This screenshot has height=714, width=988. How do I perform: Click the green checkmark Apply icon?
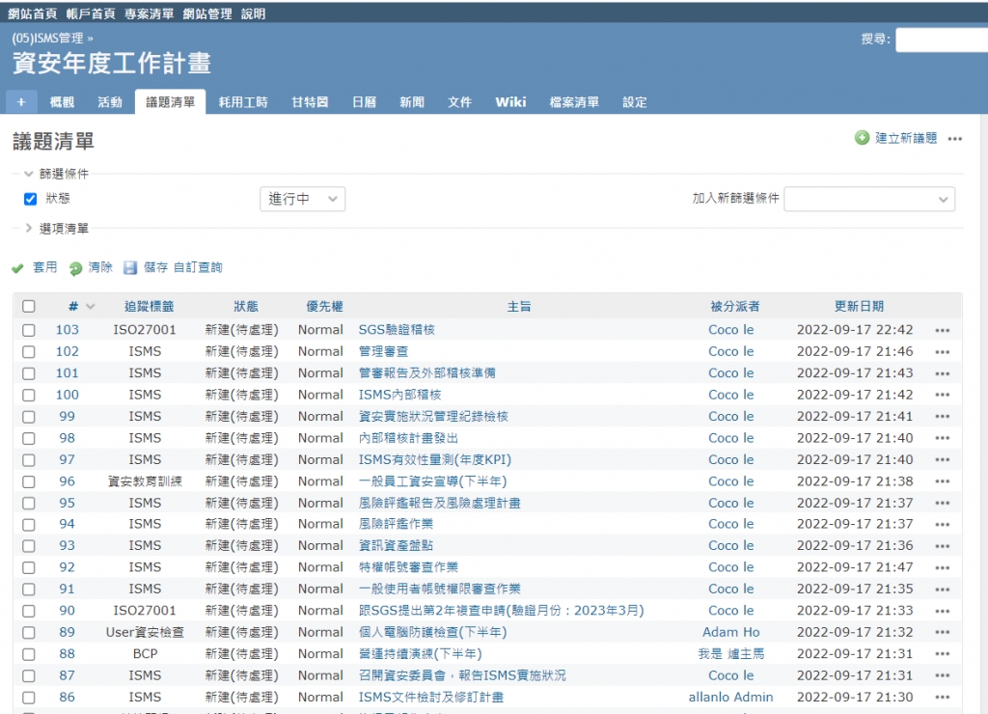(17, 268)
